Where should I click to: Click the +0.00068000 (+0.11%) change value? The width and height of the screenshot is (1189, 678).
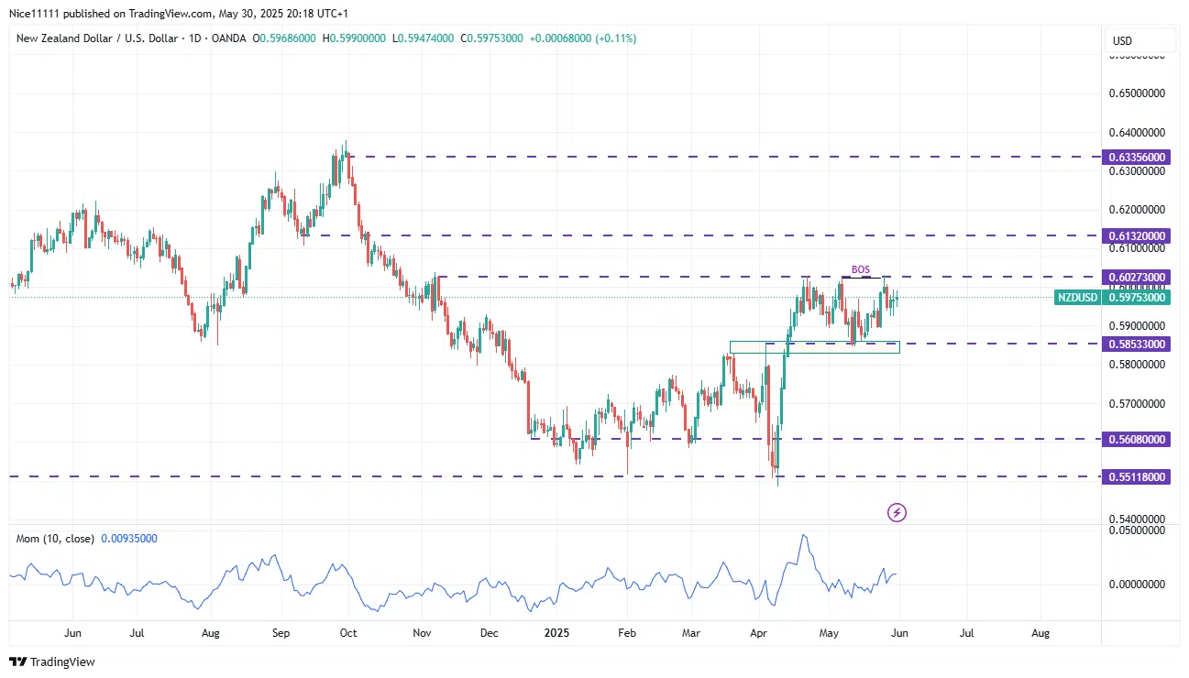pos(582,38)
